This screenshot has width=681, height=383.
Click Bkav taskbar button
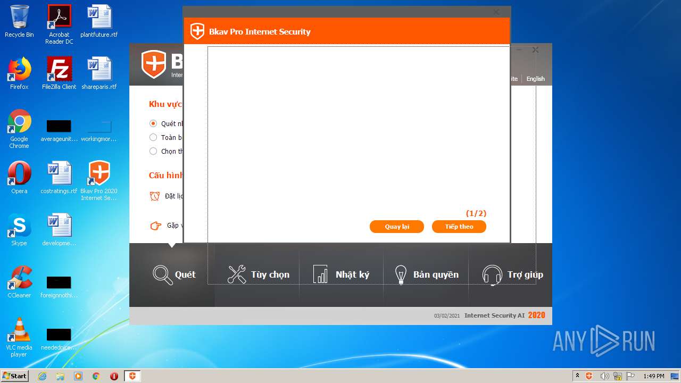pos(132,376)
